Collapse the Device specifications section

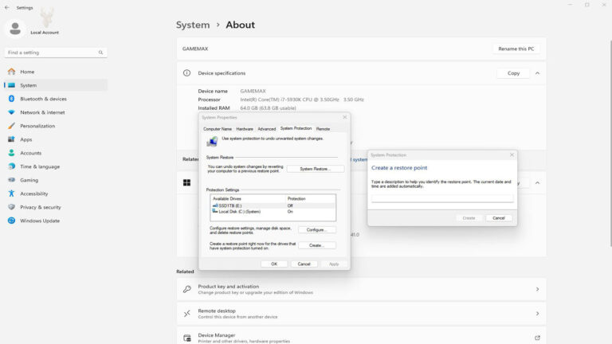pyautogui.click(x=537, y=73)
